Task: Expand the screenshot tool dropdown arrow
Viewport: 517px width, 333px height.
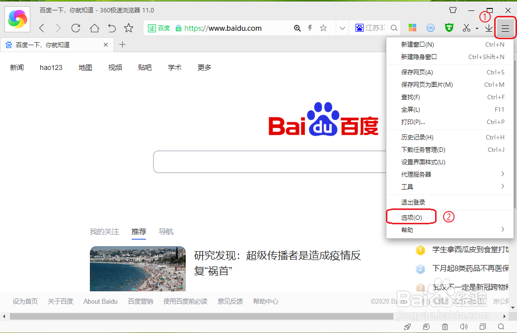Action: [477, 29]
